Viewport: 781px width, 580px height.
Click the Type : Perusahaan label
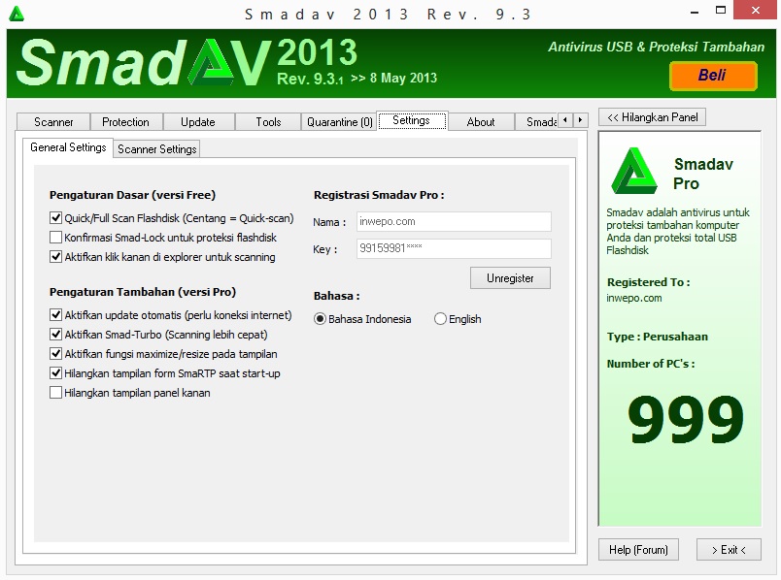pos(657,337)
